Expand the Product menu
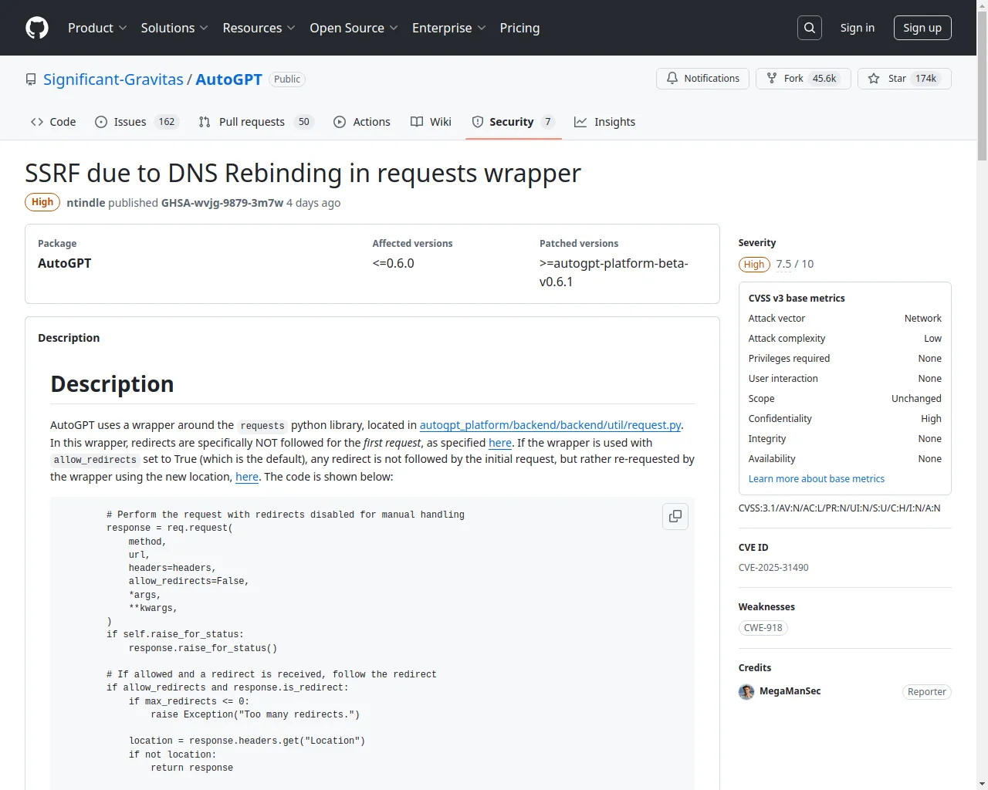 [97, 28]
